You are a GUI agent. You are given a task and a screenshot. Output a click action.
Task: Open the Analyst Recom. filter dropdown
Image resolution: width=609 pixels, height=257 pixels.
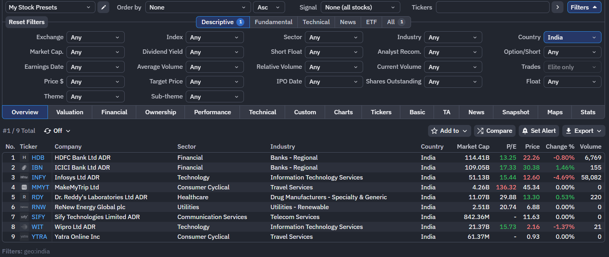(453, 52)
